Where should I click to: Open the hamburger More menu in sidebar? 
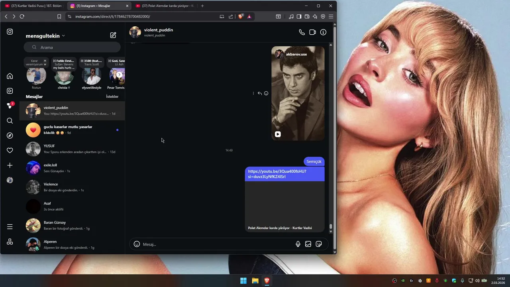(x=10, y=227)
